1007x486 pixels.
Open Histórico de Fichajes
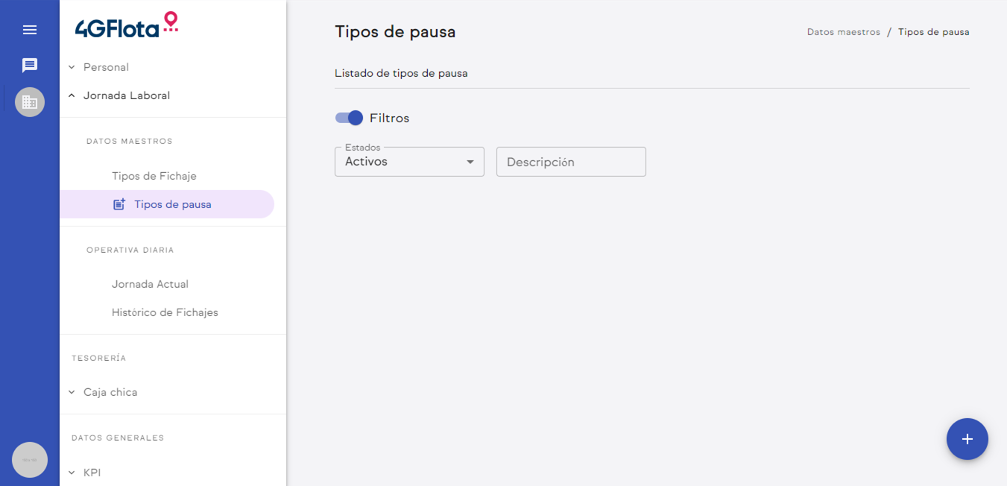(x=165, y=312)
